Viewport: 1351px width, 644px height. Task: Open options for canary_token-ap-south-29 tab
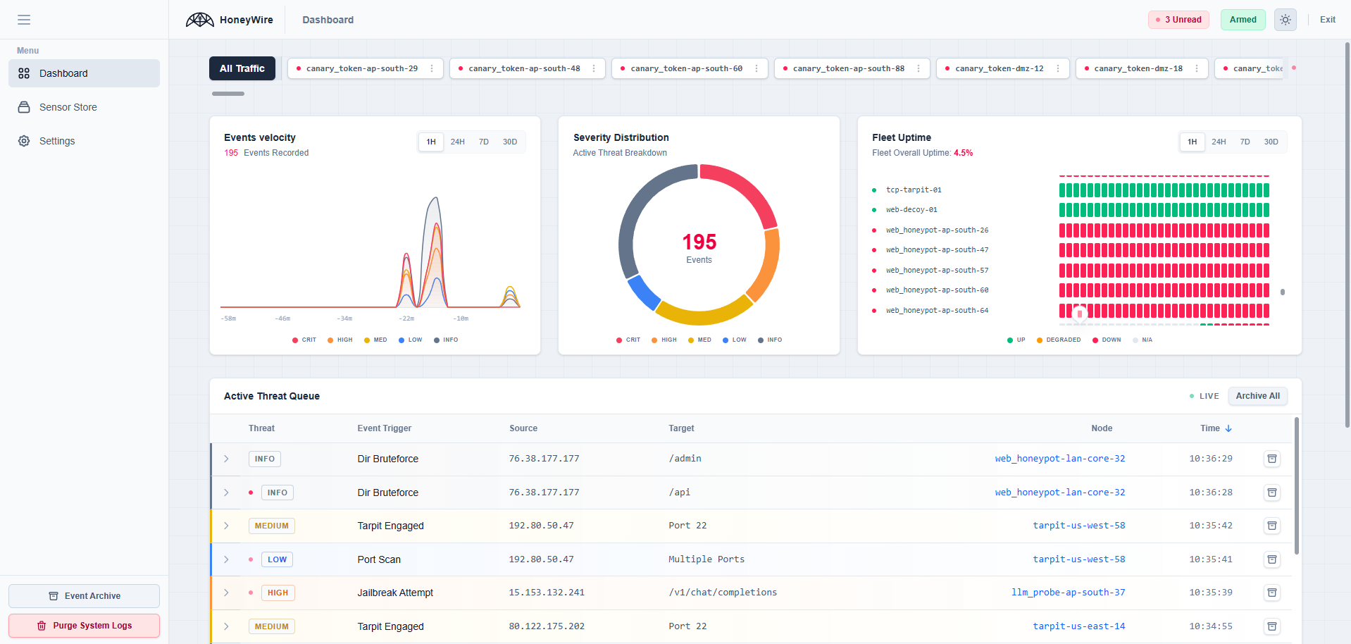pos(432,68)
